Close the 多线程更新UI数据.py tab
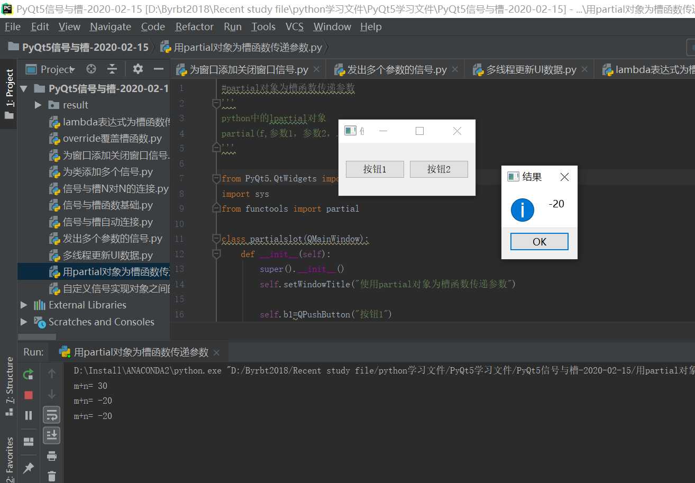The image size is (695, 483). (x=584, y=69)
